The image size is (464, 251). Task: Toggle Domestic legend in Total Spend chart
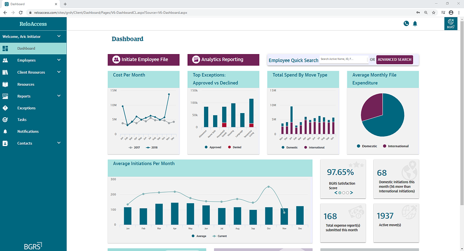290,148
